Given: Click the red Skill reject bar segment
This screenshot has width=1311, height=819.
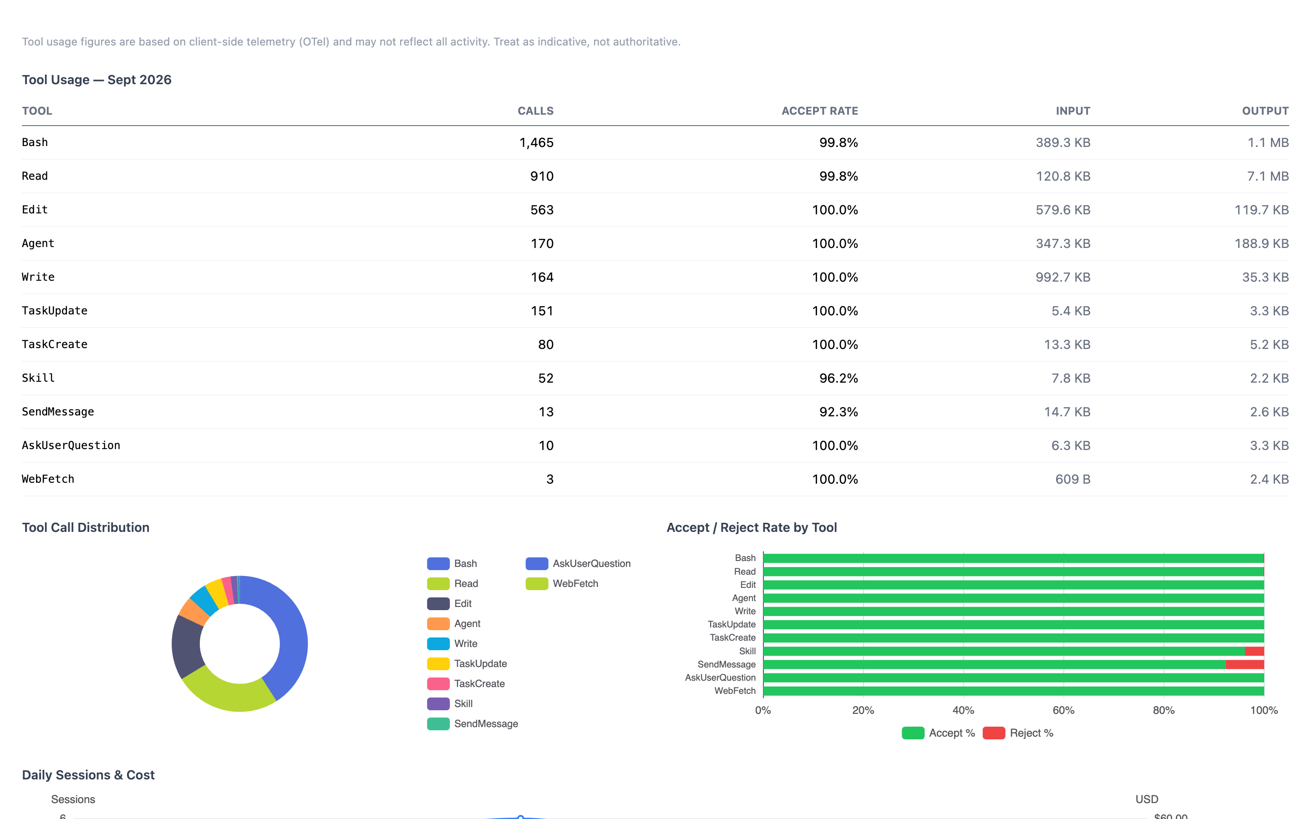Looking at the screenshot, I should tap(1254, 651).
